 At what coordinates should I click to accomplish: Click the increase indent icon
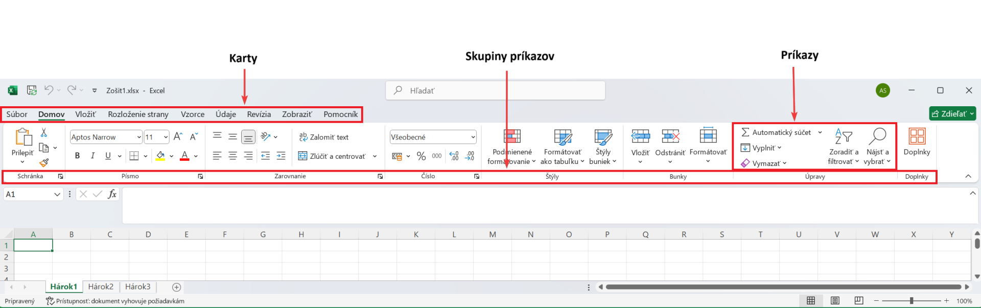(x=281, y=156)
